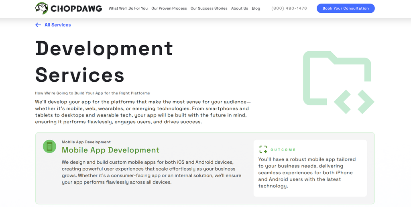Click the Mobile App Development green heading

point(111,150)
